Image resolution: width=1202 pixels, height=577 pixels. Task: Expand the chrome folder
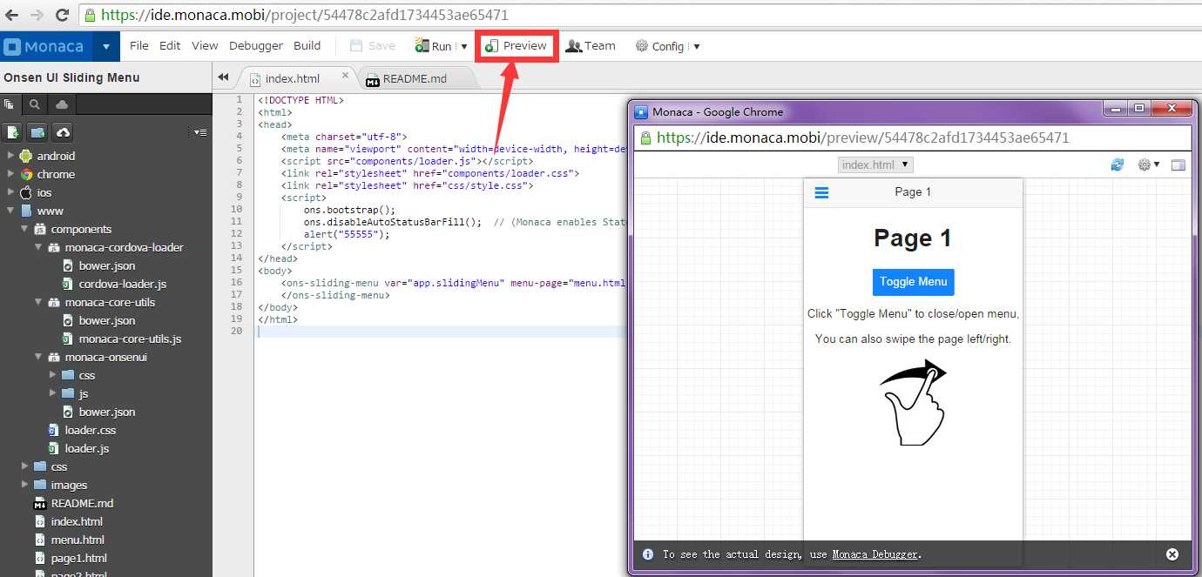[10, 174]
